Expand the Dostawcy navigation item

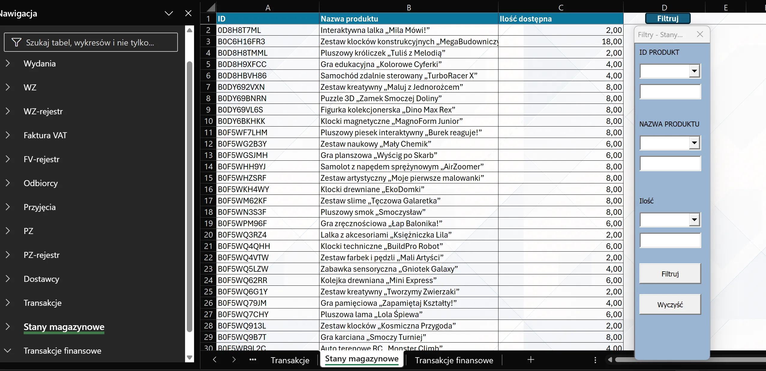pyautogui.click(x=8, y=279)
